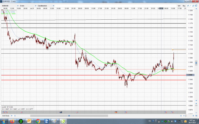This screenshot has height=124, width=199.
Task: Click the Jul 21 date label on time axis
Action: (x=32, y=9)
